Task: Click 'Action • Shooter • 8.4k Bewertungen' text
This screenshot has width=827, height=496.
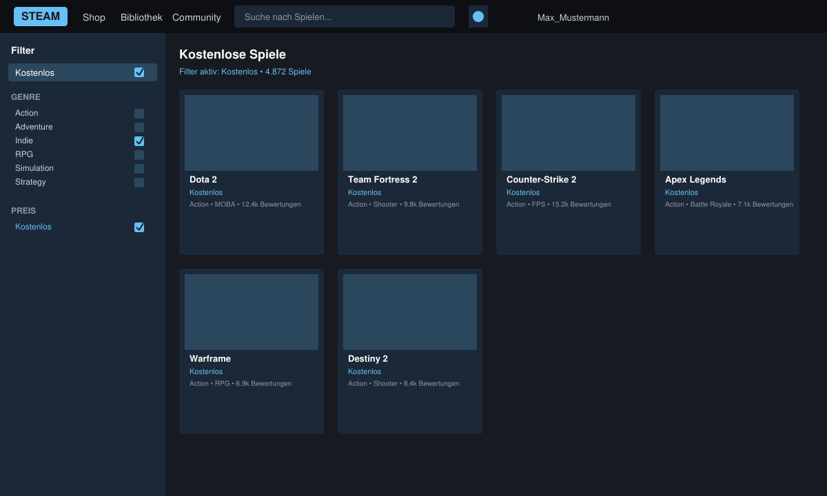Action: [x=404, y=384]
